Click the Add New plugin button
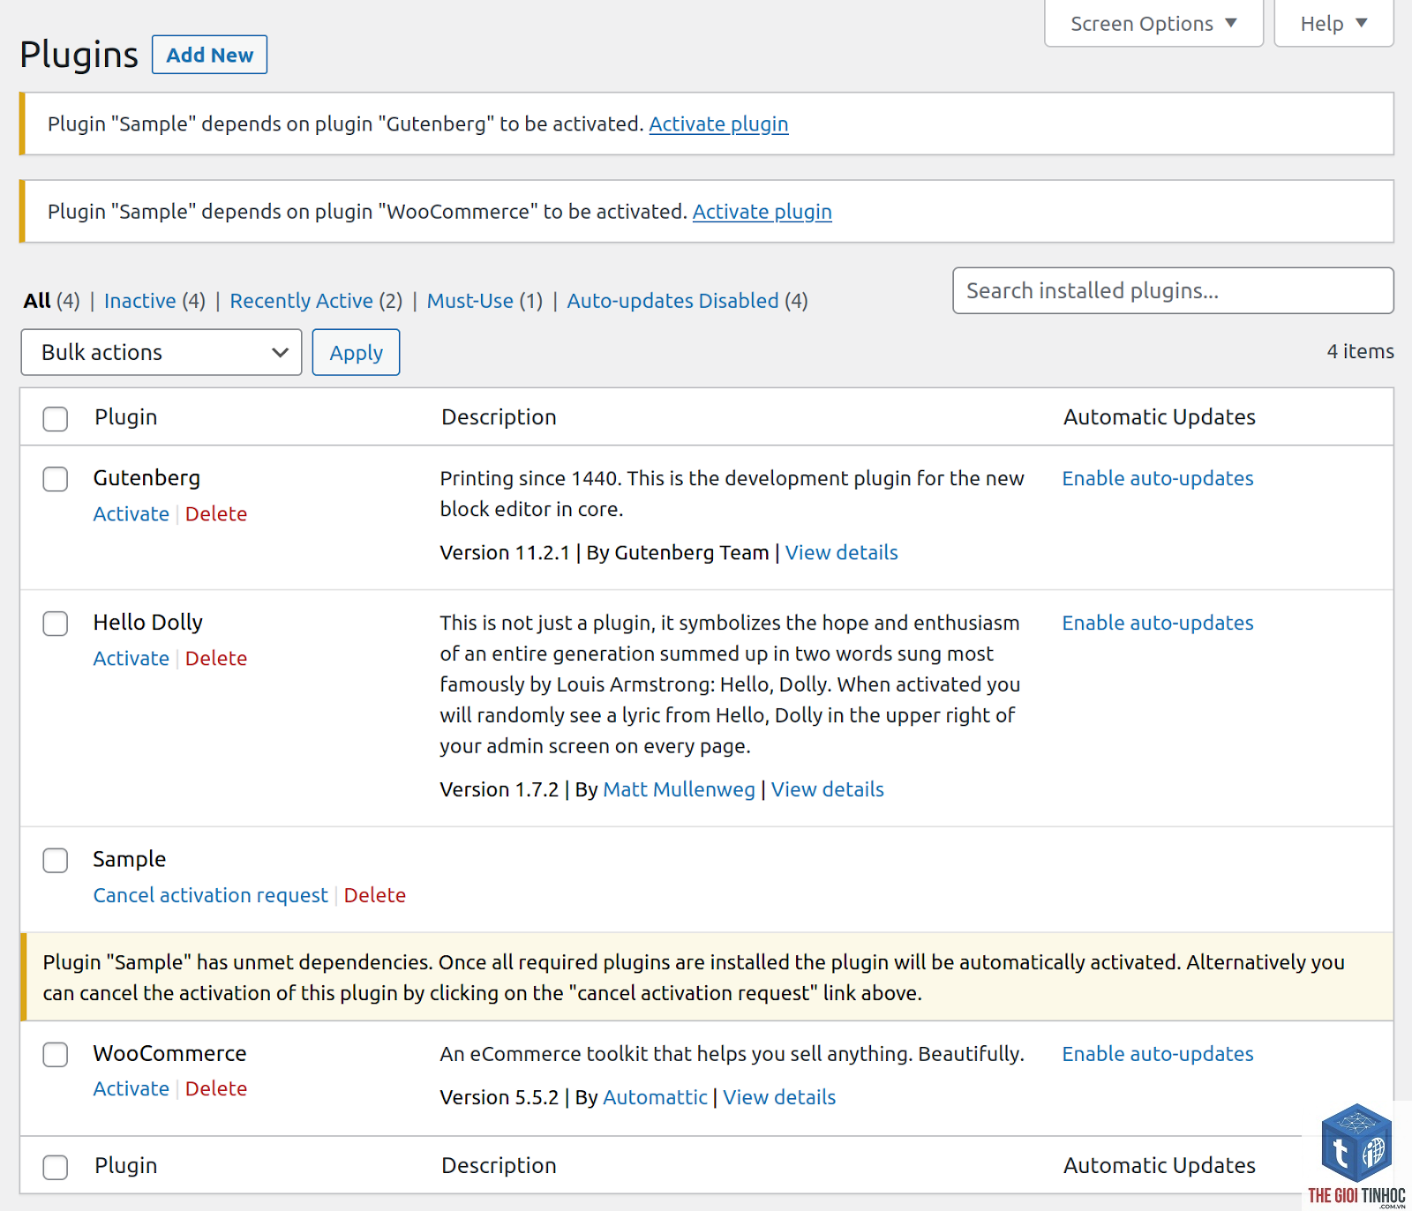 tap(209, 55)
